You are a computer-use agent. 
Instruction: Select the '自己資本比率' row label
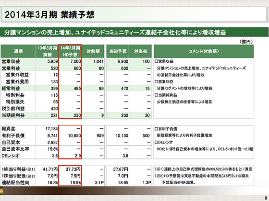click(x=15, y=149)
